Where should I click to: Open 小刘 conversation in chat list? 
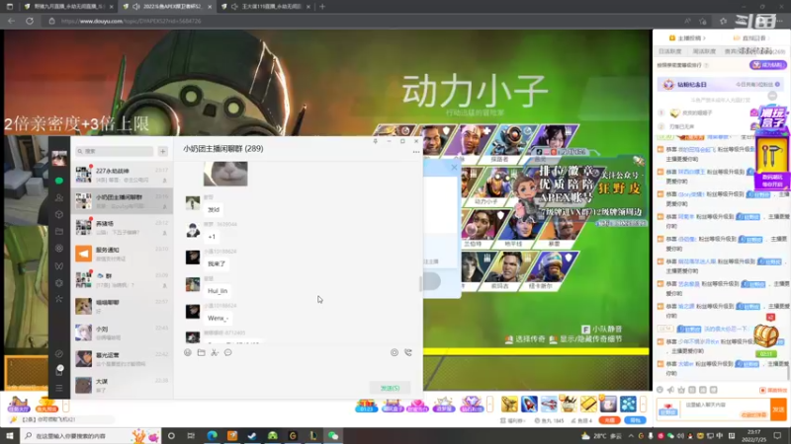[122, 333]
